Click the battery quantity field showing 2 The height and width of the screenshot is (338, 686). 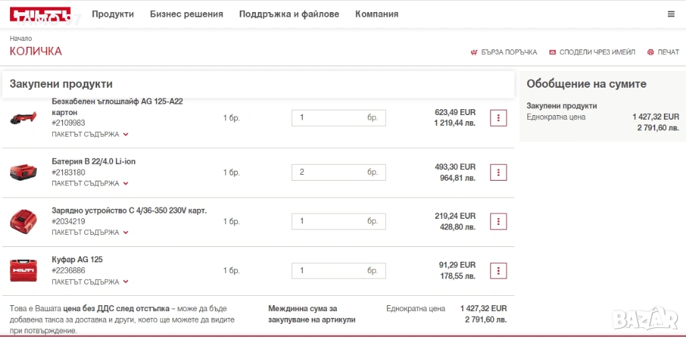(x=338, y=172)
